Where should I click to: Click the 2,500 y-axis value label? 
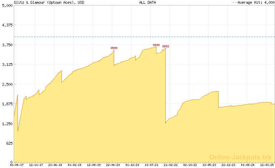click(x=7, y=84)
